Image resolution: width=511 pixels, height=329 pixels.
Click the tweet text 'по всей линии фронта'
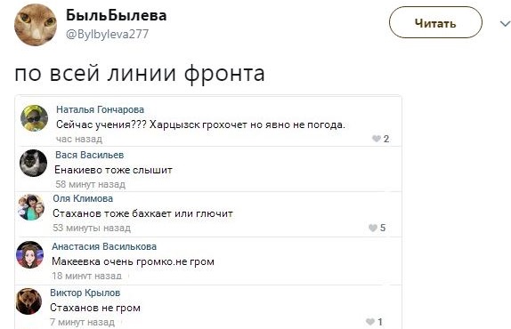coord(140,73)
